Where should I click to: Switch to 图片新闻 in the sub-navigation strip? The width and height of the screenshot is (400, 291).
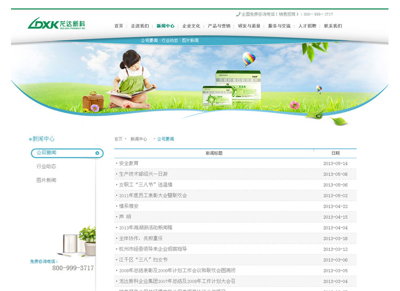click(x=190, y=40)
